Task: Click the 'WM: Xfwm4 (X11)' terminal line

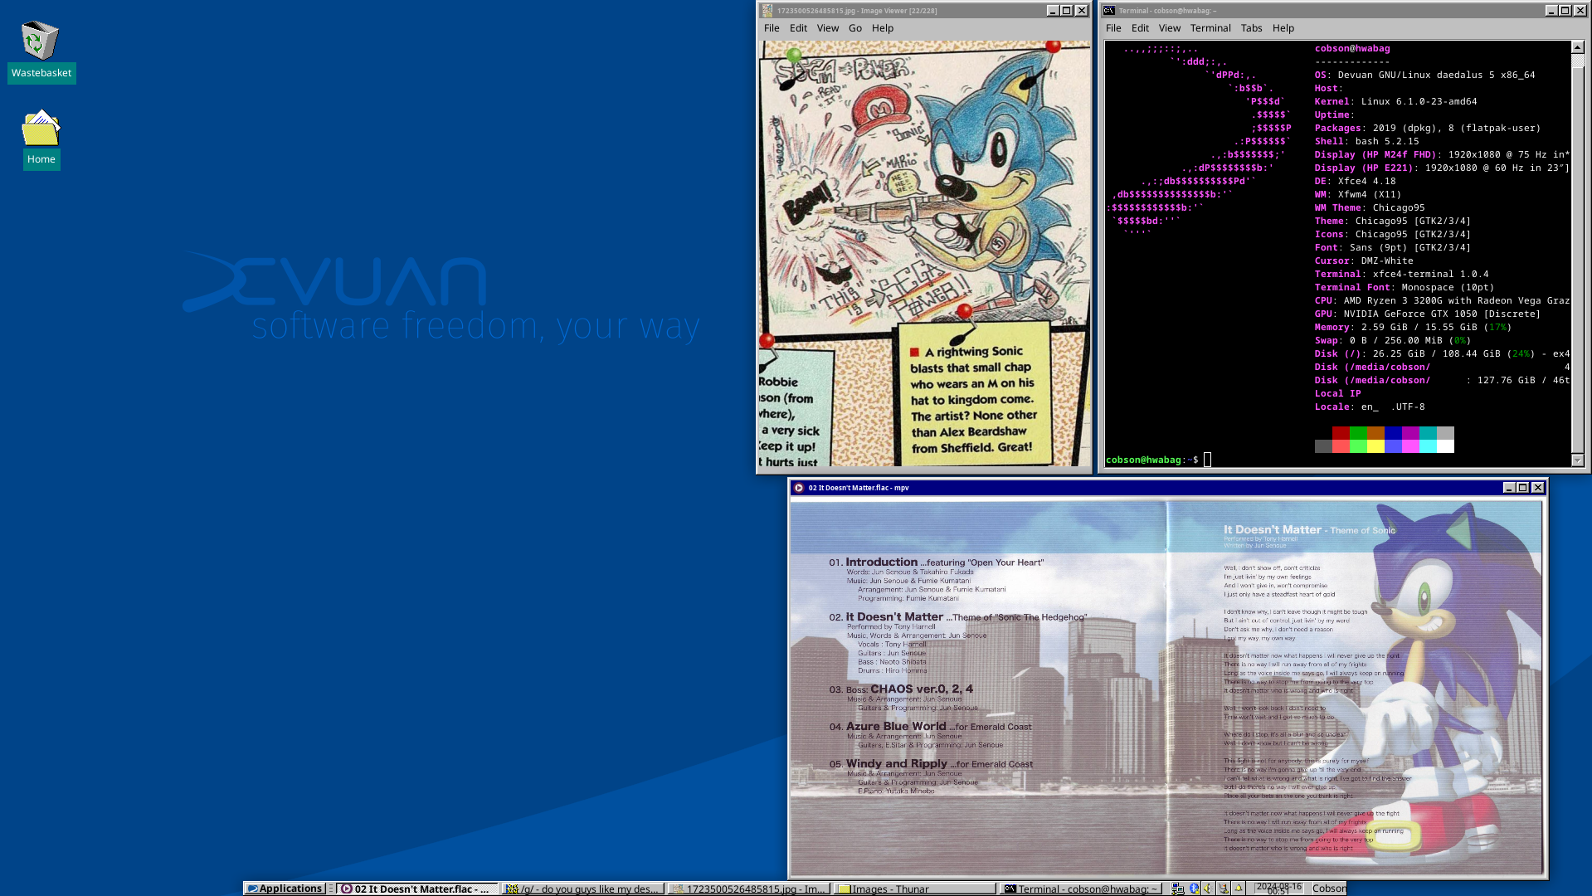Action: coord(1357,194)
